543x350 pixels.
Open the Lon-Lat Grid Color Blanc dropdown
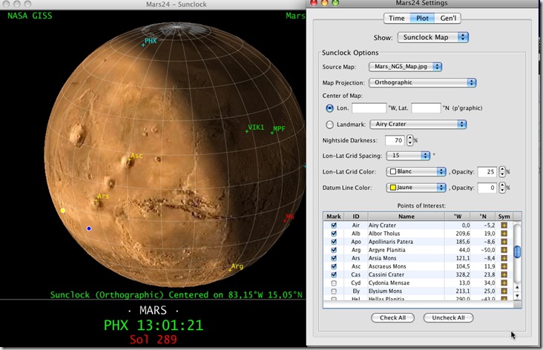(x=416, y=171)
